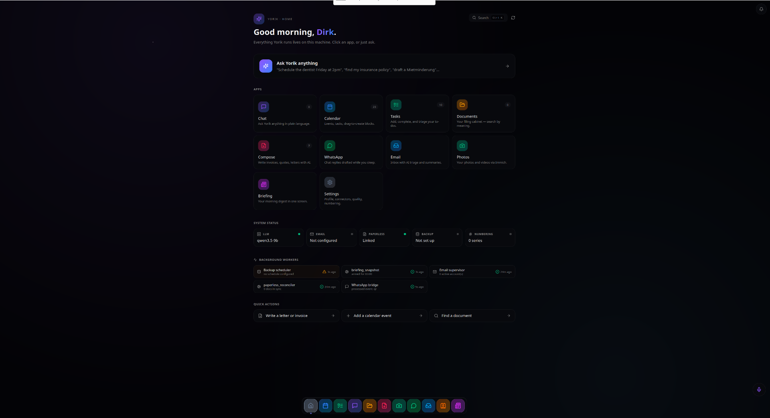The image size is (770, 418).
Task: Click Add a calendar event
Action: tap(384, 316)
